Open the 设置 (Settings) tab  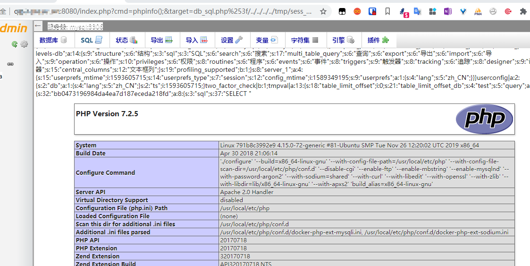coord(231,40)
